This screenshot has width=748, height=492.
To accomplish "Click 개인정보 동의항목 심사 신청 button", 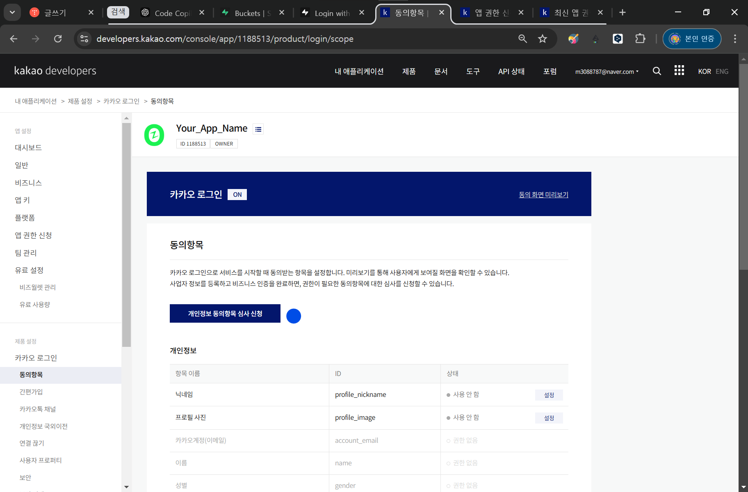I will 225,313.
